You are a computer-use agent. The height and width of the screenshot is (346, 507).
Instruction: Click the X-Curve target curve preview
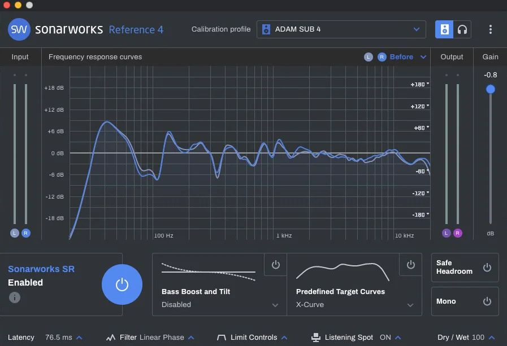tap(343, 271)
